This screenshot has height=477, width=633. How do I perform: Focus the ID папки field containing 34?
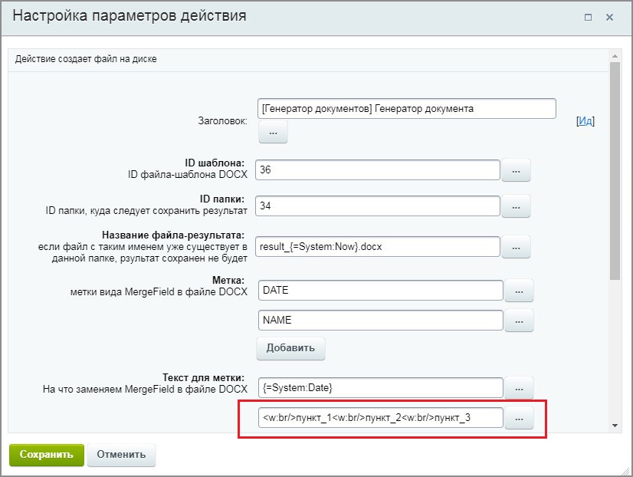(x=377, y=206)
